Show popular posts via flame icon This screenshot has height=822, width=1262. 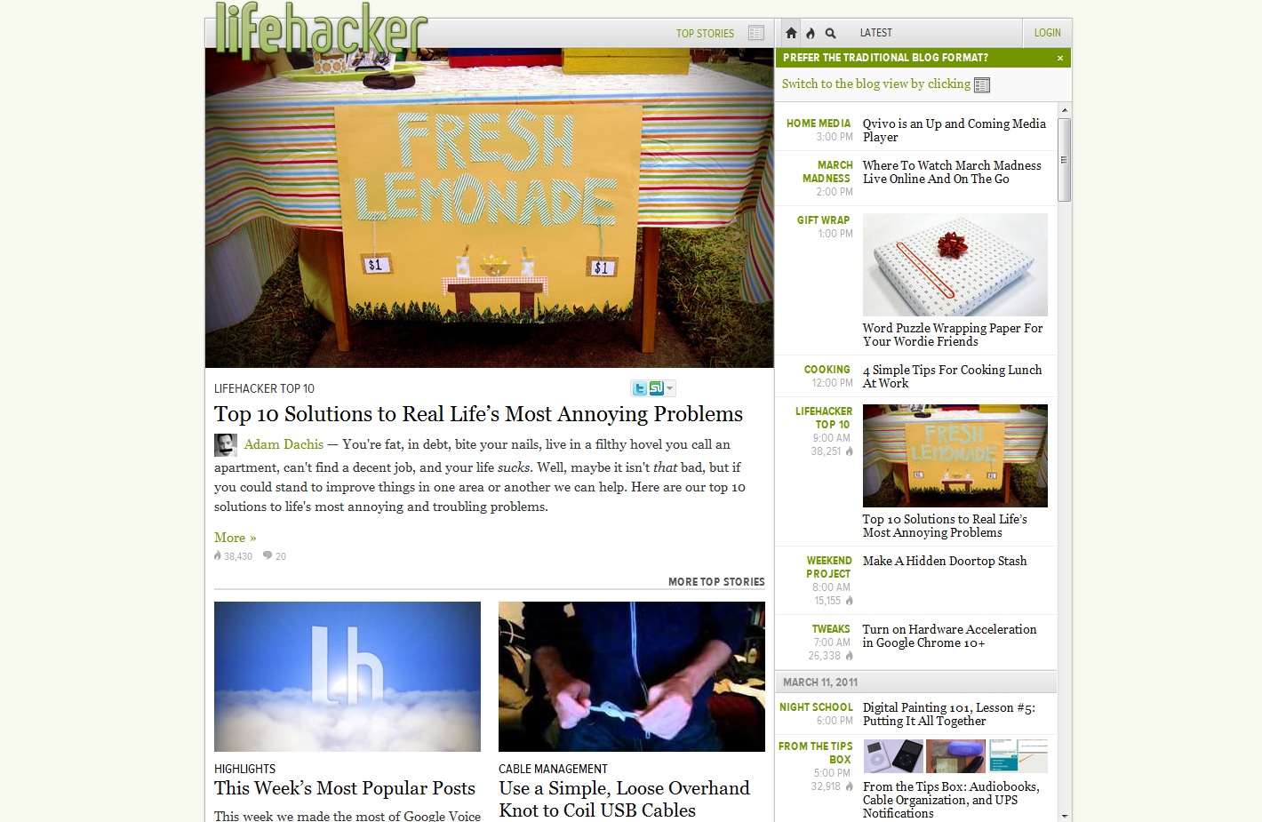[811, 33]
